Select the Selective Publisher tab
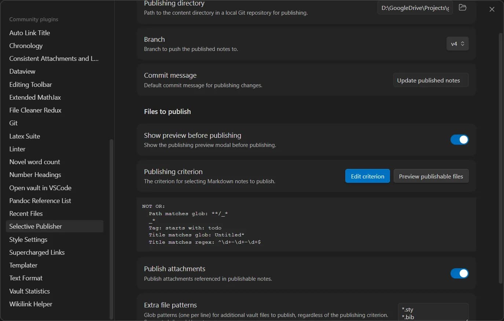Image resolution: width=504 pixels, height=321 pixels. click(55, 226)
